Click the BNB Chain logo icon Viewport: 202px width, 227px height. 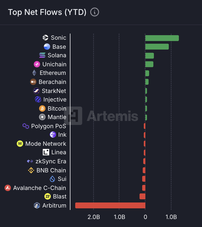[31, 170]
